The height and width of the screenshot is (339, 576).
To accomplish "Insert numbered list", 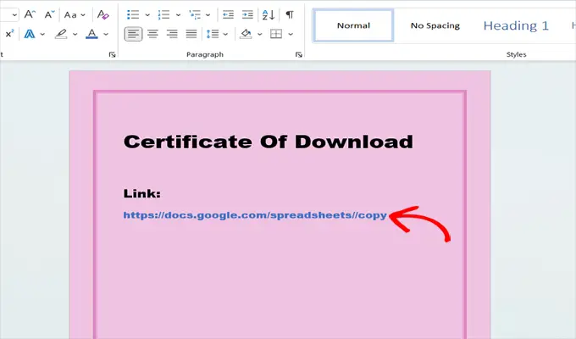I will pyautogui.click(x=163, y=14).
